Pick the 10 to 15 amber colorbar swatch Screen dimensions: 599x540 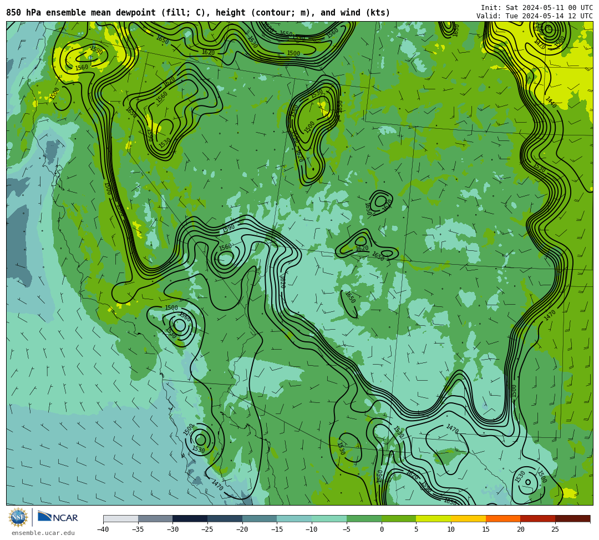point(468,518)
